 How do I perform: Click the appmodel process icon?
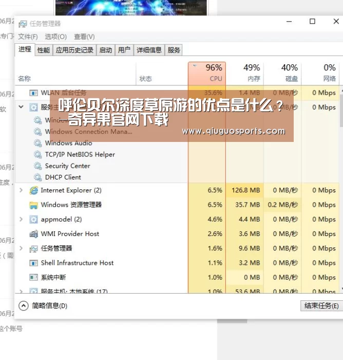pos(33,220)
